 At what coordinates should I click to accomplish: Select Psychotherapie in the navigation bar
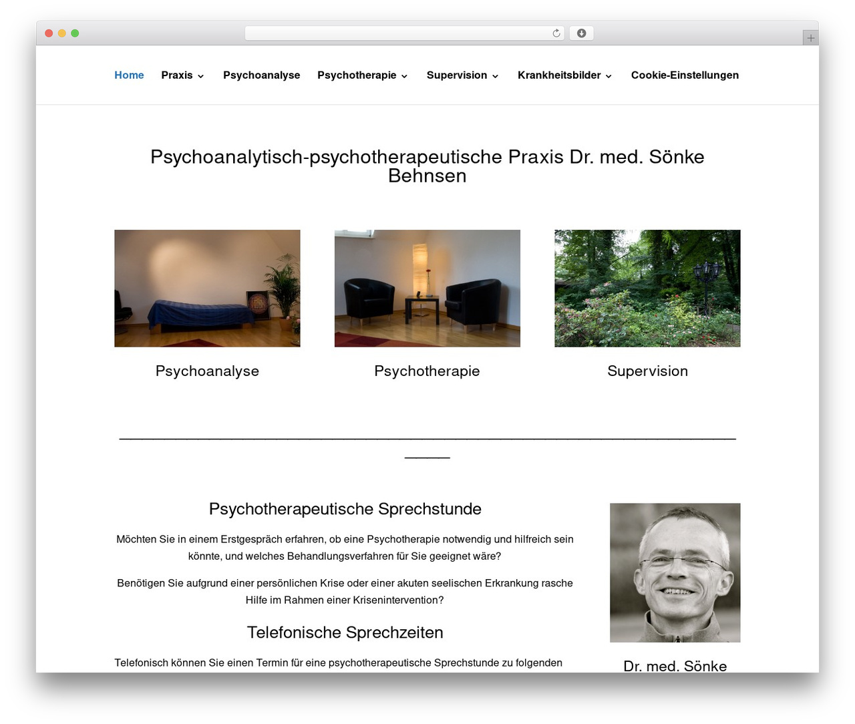click(357, 75)
